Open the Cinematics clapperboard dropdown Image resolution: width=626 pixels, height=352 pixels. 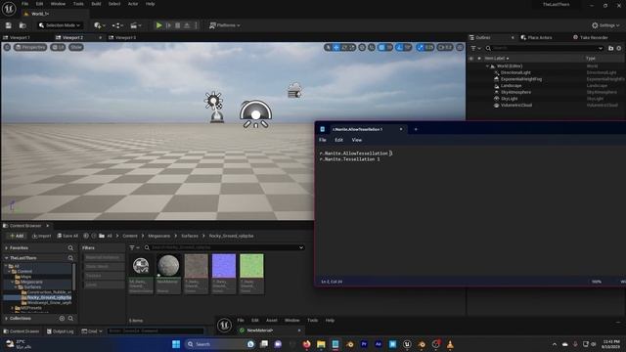[136, 25]
